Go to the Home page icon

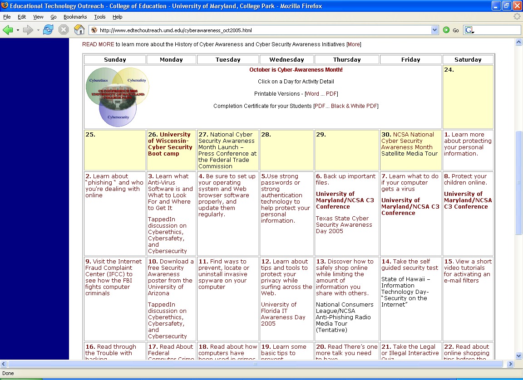click(x=79, y=30)
